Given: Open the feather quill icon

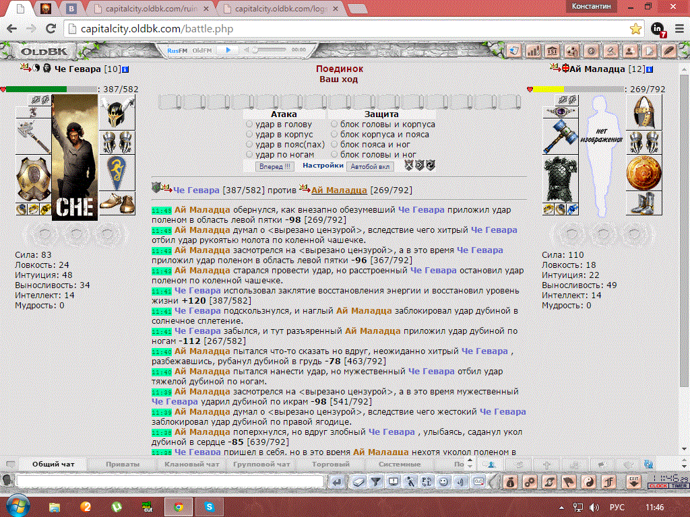Looking at the screenshot, I should coord(668,51).
